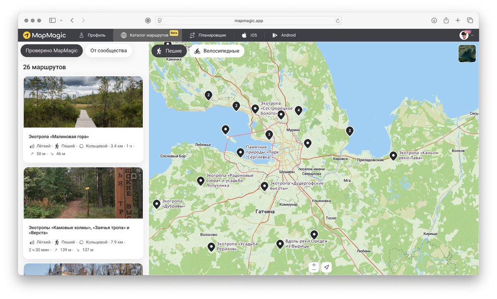Click the Каньон реки Лава map pin
This screenshot has width=497, height=299.
point(393,156)
